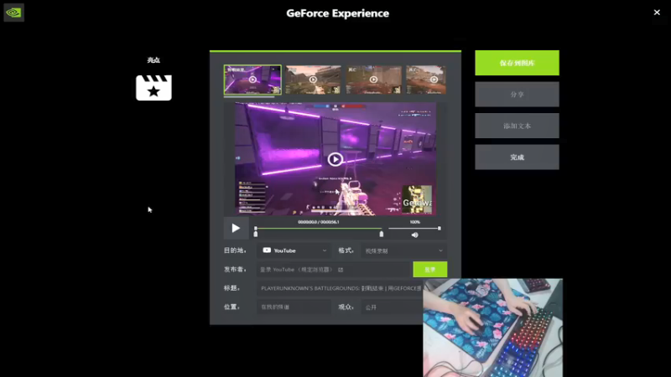Open the 目的地 YouTube destination dropdown
Image resolution: width=671 pixels, height=377 pixels.
coord(294,250)
